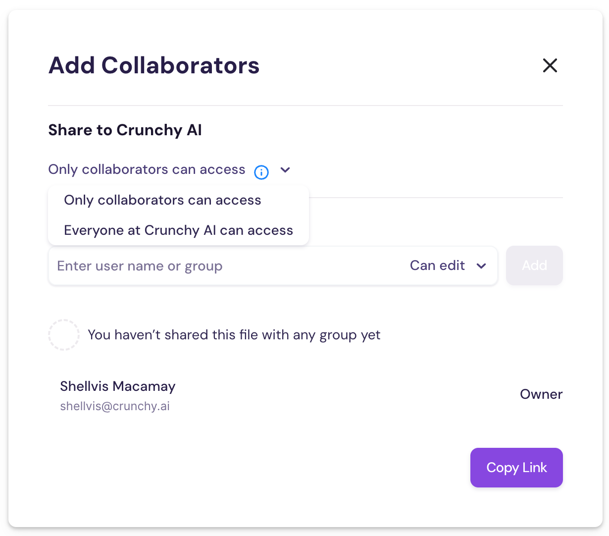Open the 'Can edit' permission dropdown
This screenshot has height=536, width=609.
[x=438, y=266]
